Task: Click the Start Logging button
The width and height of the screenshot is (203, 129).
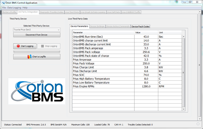Action: (x=25, y=46)
